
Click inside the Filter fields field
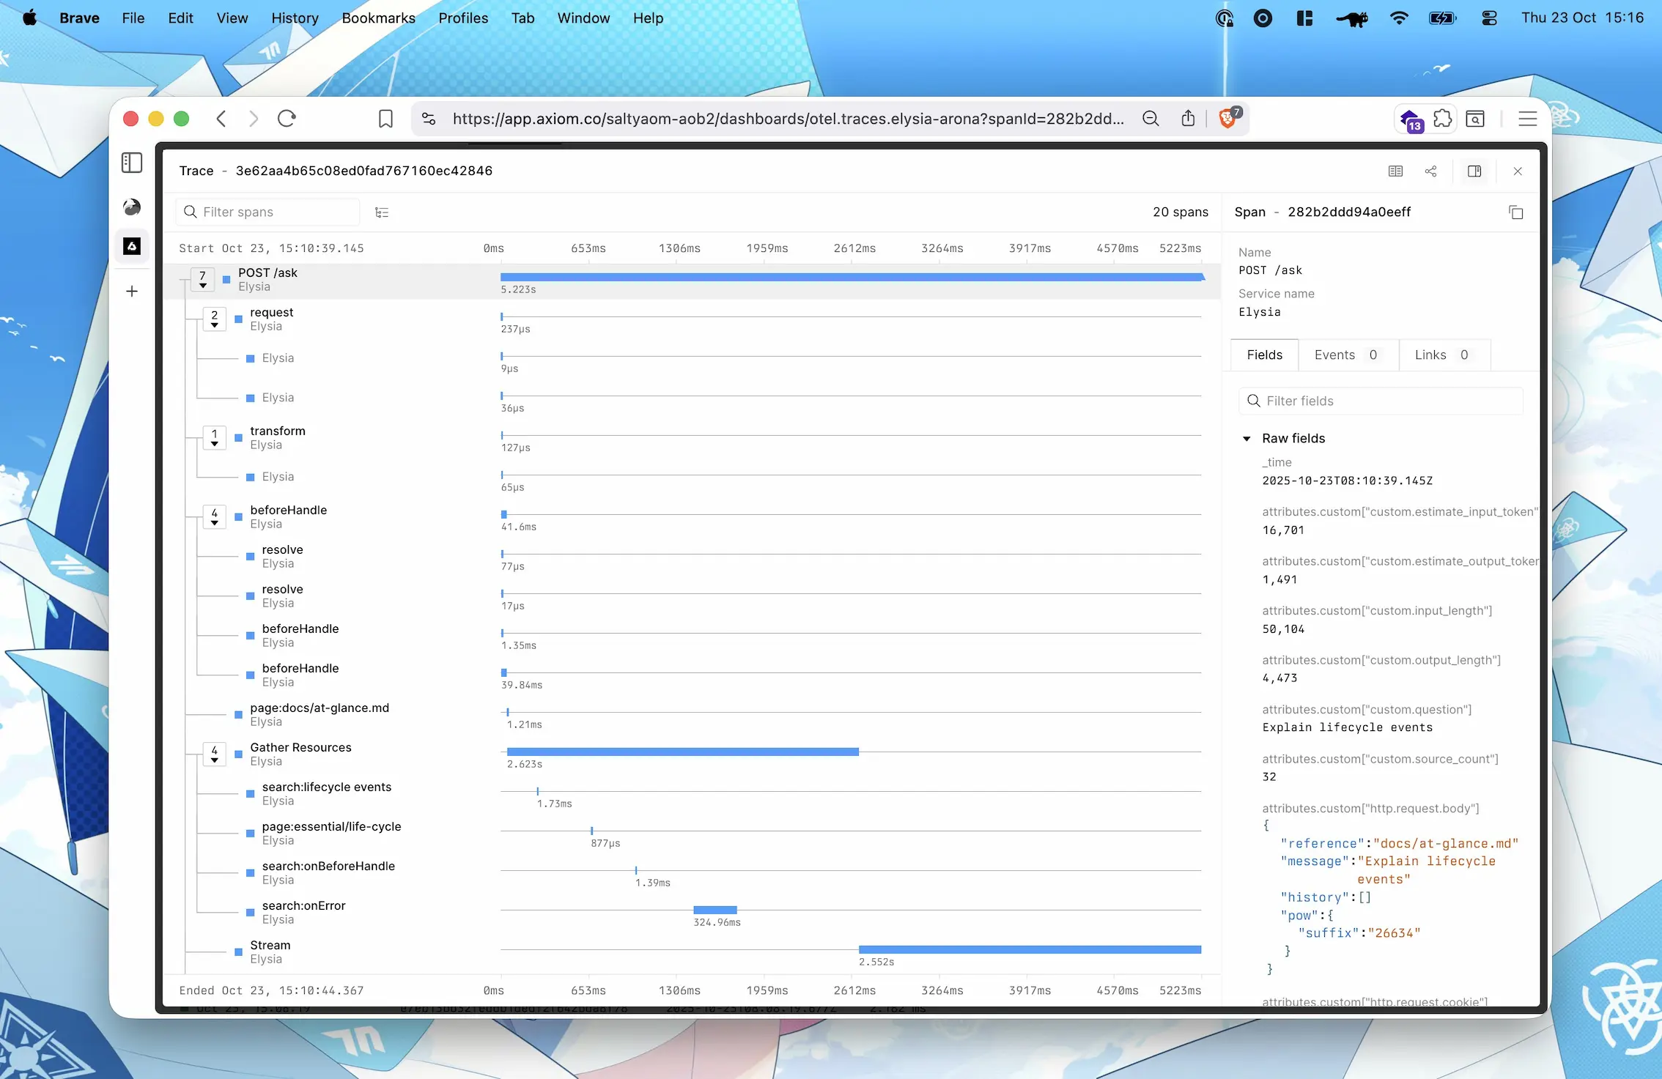(x=1381, y=401)
